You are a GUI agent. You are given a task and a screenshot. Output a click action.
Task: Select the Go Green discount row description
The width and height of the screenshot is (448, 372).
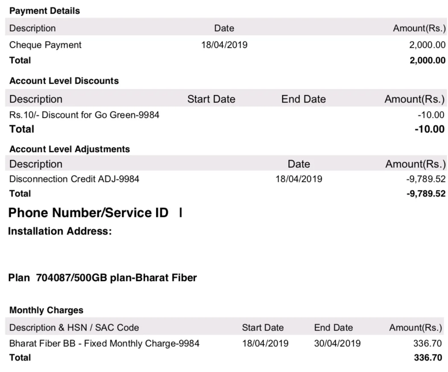[x=84, y=114]
